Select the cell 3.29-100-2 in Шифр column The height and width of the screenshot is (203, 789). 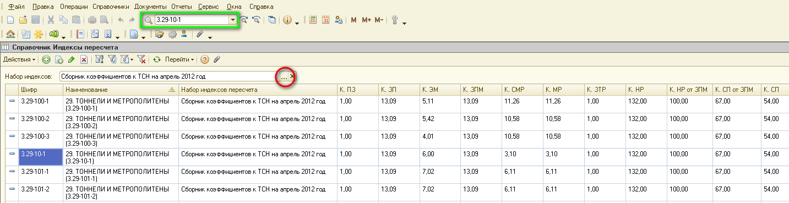40,122
